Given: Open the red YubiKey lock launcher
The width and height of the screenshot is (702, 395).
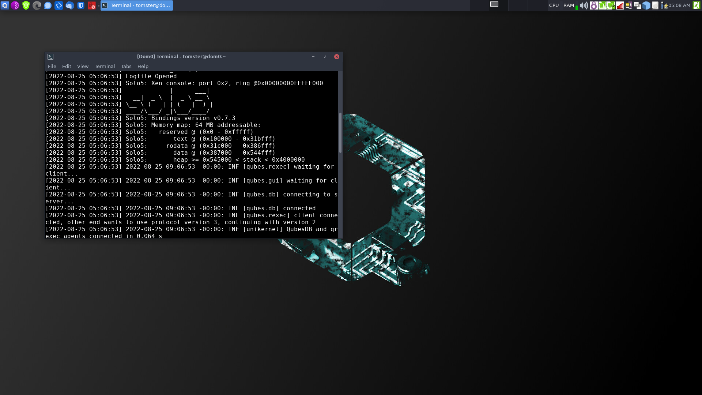Looking at the screenshot, I should [x=92, y=5].
